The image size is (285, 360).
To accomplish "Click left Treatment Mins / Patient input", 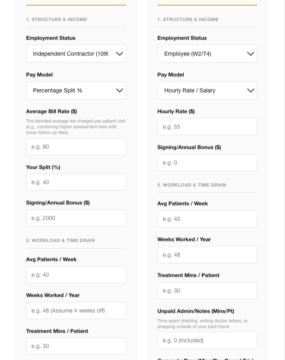I will [76, 346].
